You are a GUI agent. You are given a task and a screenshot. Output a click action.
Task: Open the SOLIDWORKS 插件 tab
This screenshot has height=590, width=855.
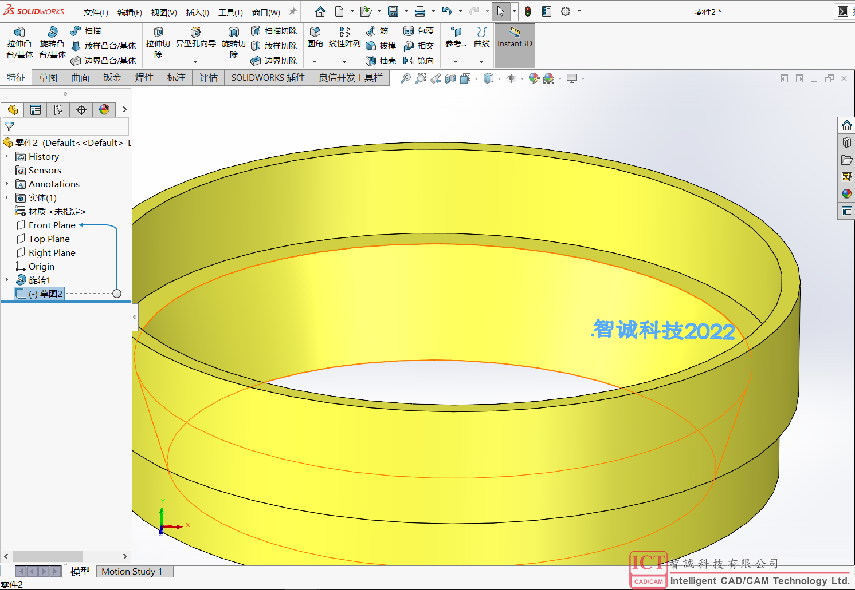click(x=268, y=77)
